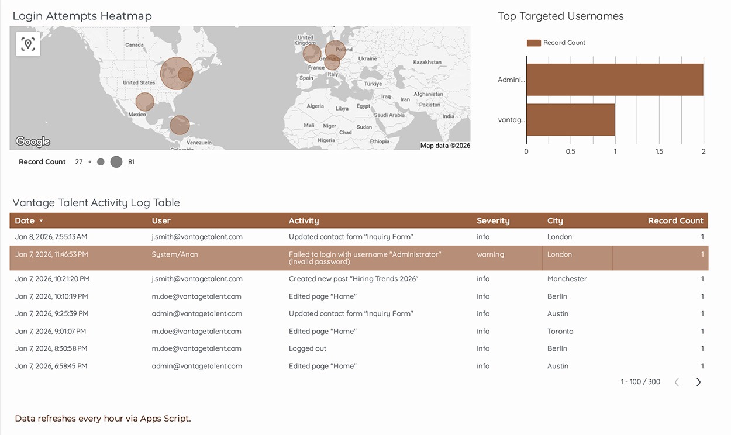Go to next page of activity log

point(698,382)
